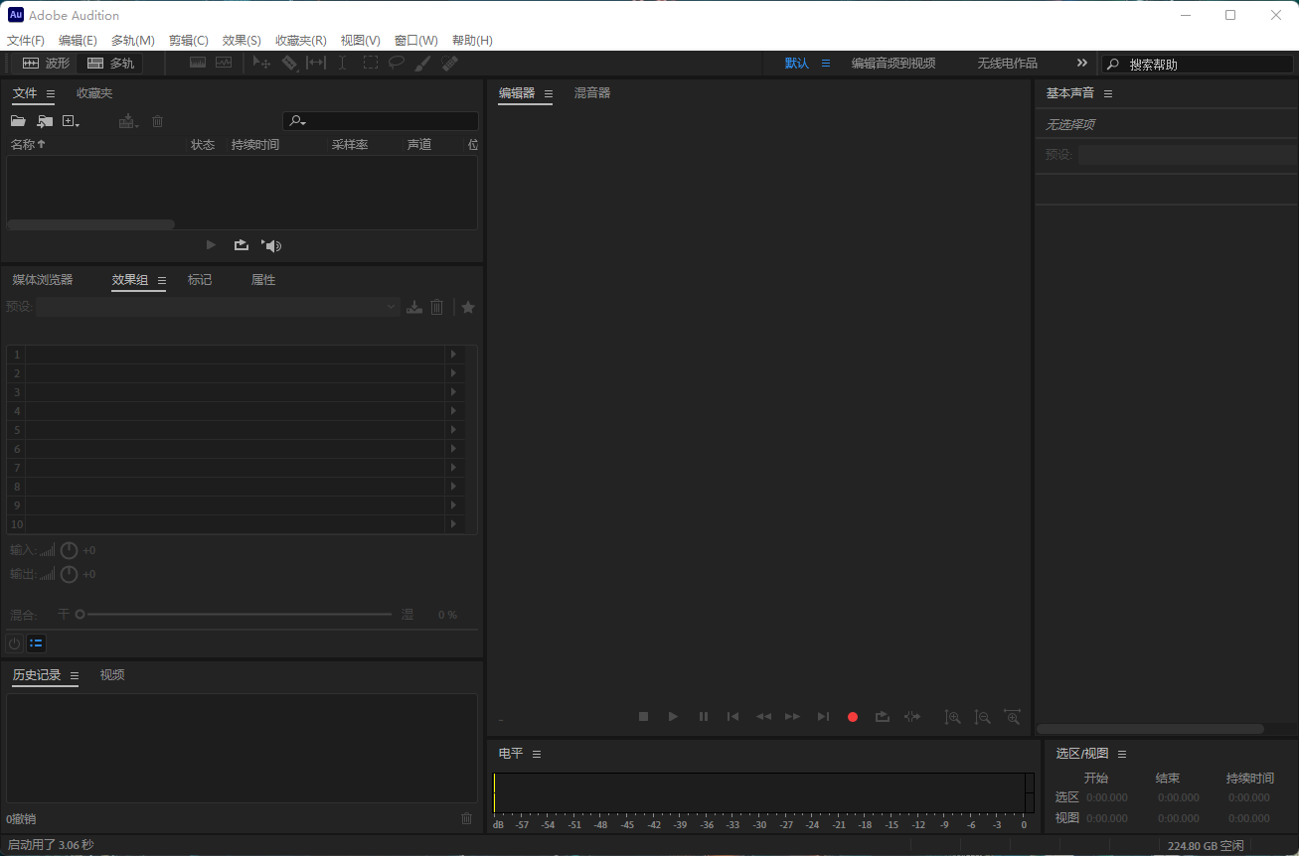Show the spectral frequency display icon
Viewport: 1299px width, 856px height.
(x=198, y=63)
